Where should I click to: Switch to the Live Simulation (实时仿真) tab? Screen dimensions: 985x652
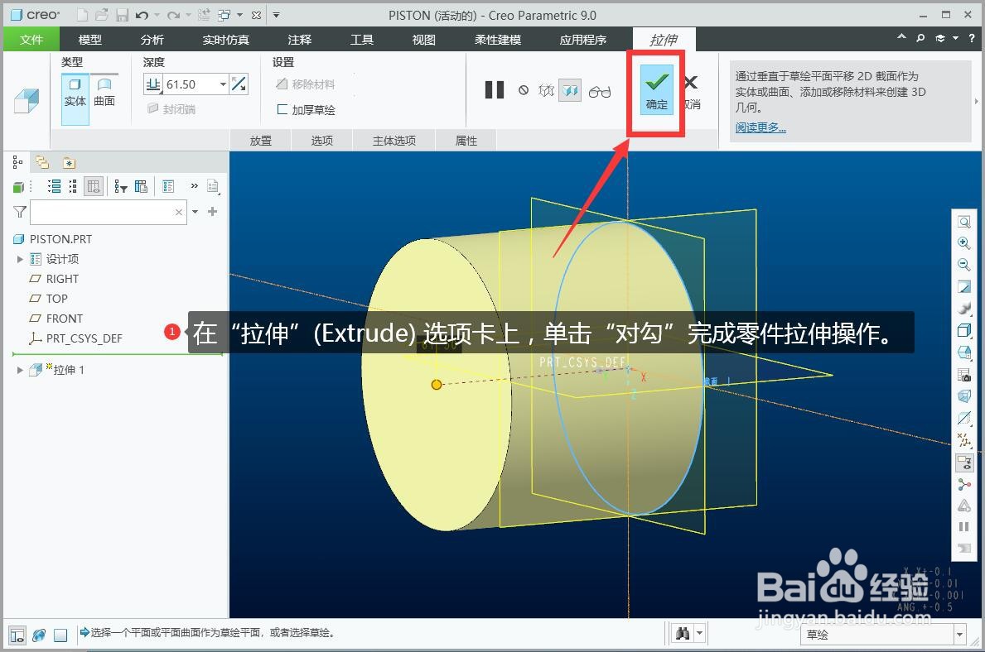pos(225,40)
